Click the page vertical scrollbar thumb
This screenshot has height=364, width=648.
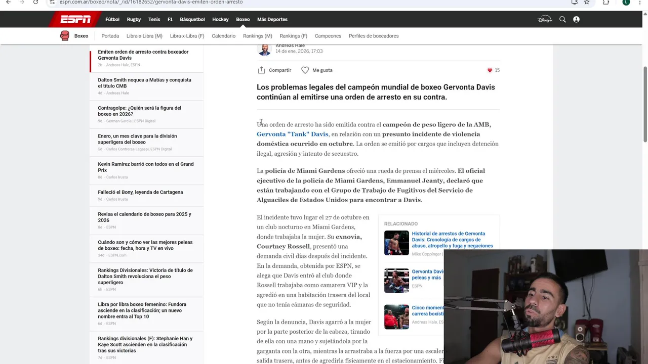[x=645, y=104]
